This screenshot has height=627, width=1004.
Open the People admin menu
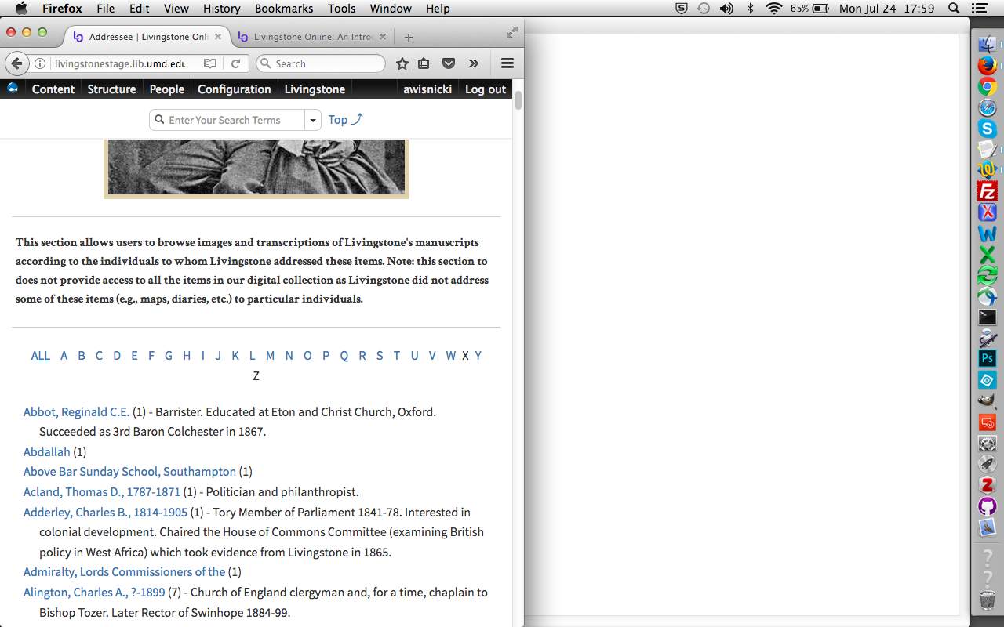(x=167, y=89)
